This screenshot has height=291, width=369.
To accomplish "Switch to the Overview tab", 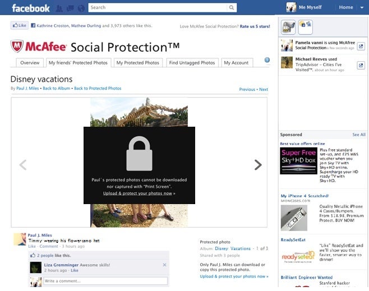I will [30, 63].
